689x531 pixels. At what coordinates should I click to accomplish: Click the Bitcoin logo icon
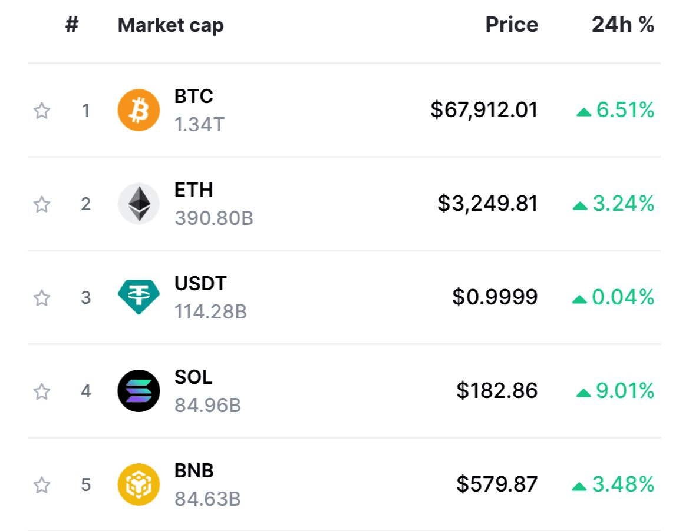(x=139, y=110)
